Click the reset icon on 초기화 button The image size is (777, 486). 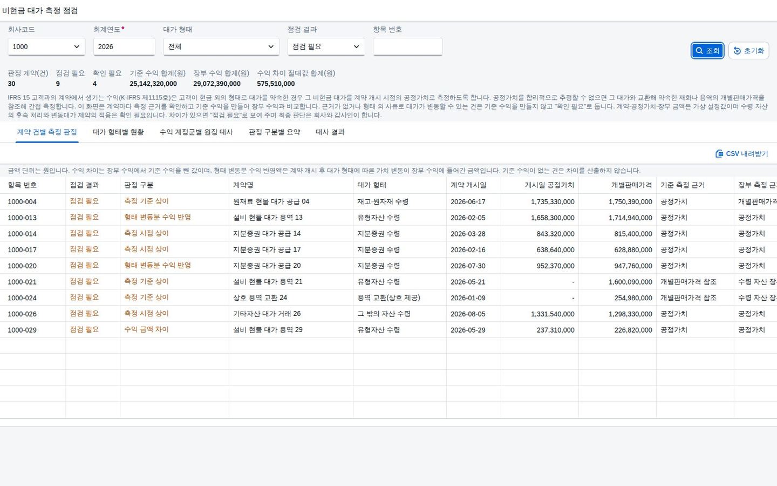(737, 51)
